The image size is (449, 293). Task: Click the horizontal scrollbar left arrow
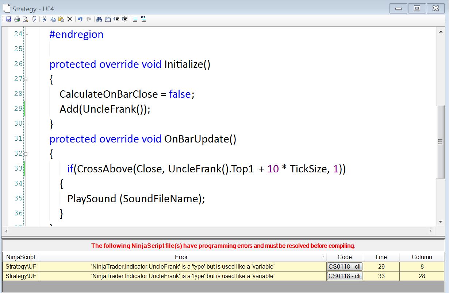pos(6,231)
